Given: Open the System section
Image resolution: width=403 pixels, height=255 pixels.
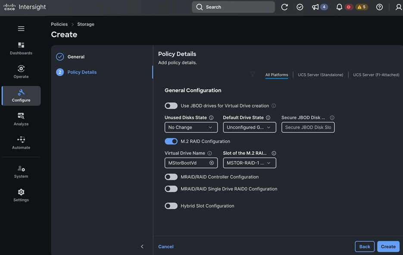Looking at the screenshot, I should (x=21, y=172).
